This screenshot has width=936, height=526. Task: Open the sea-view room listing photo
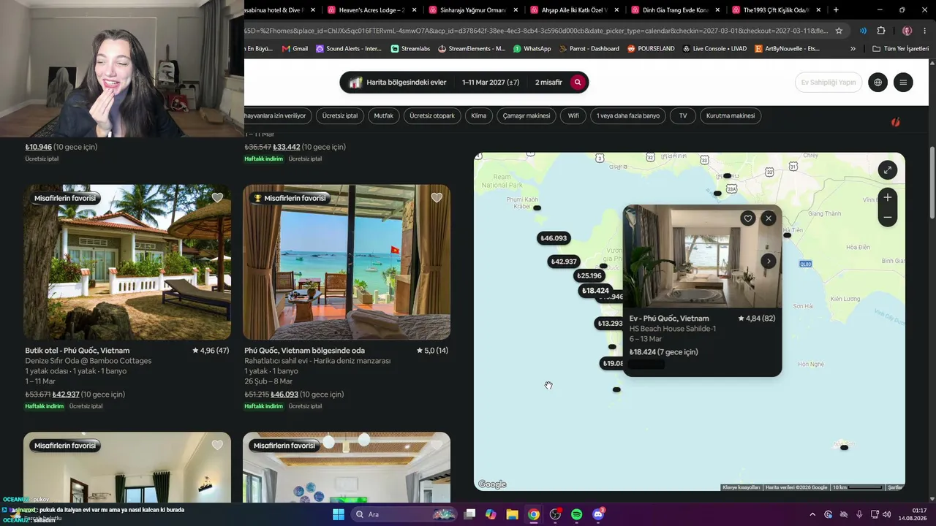pos(347,262)
